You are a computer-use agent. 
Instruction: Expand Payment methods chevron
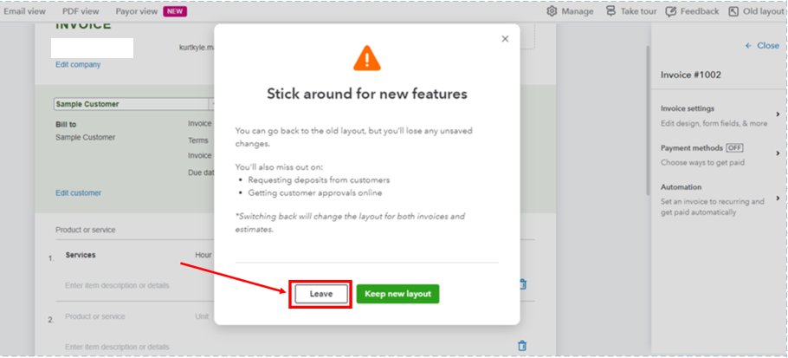click(778, 152)
